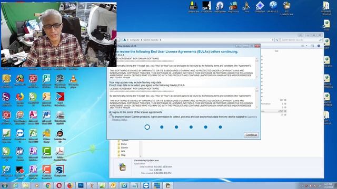The image size is (337, 189).
Task: Open TeamViewer desktop shortcut
Action: tap(20, 136)
